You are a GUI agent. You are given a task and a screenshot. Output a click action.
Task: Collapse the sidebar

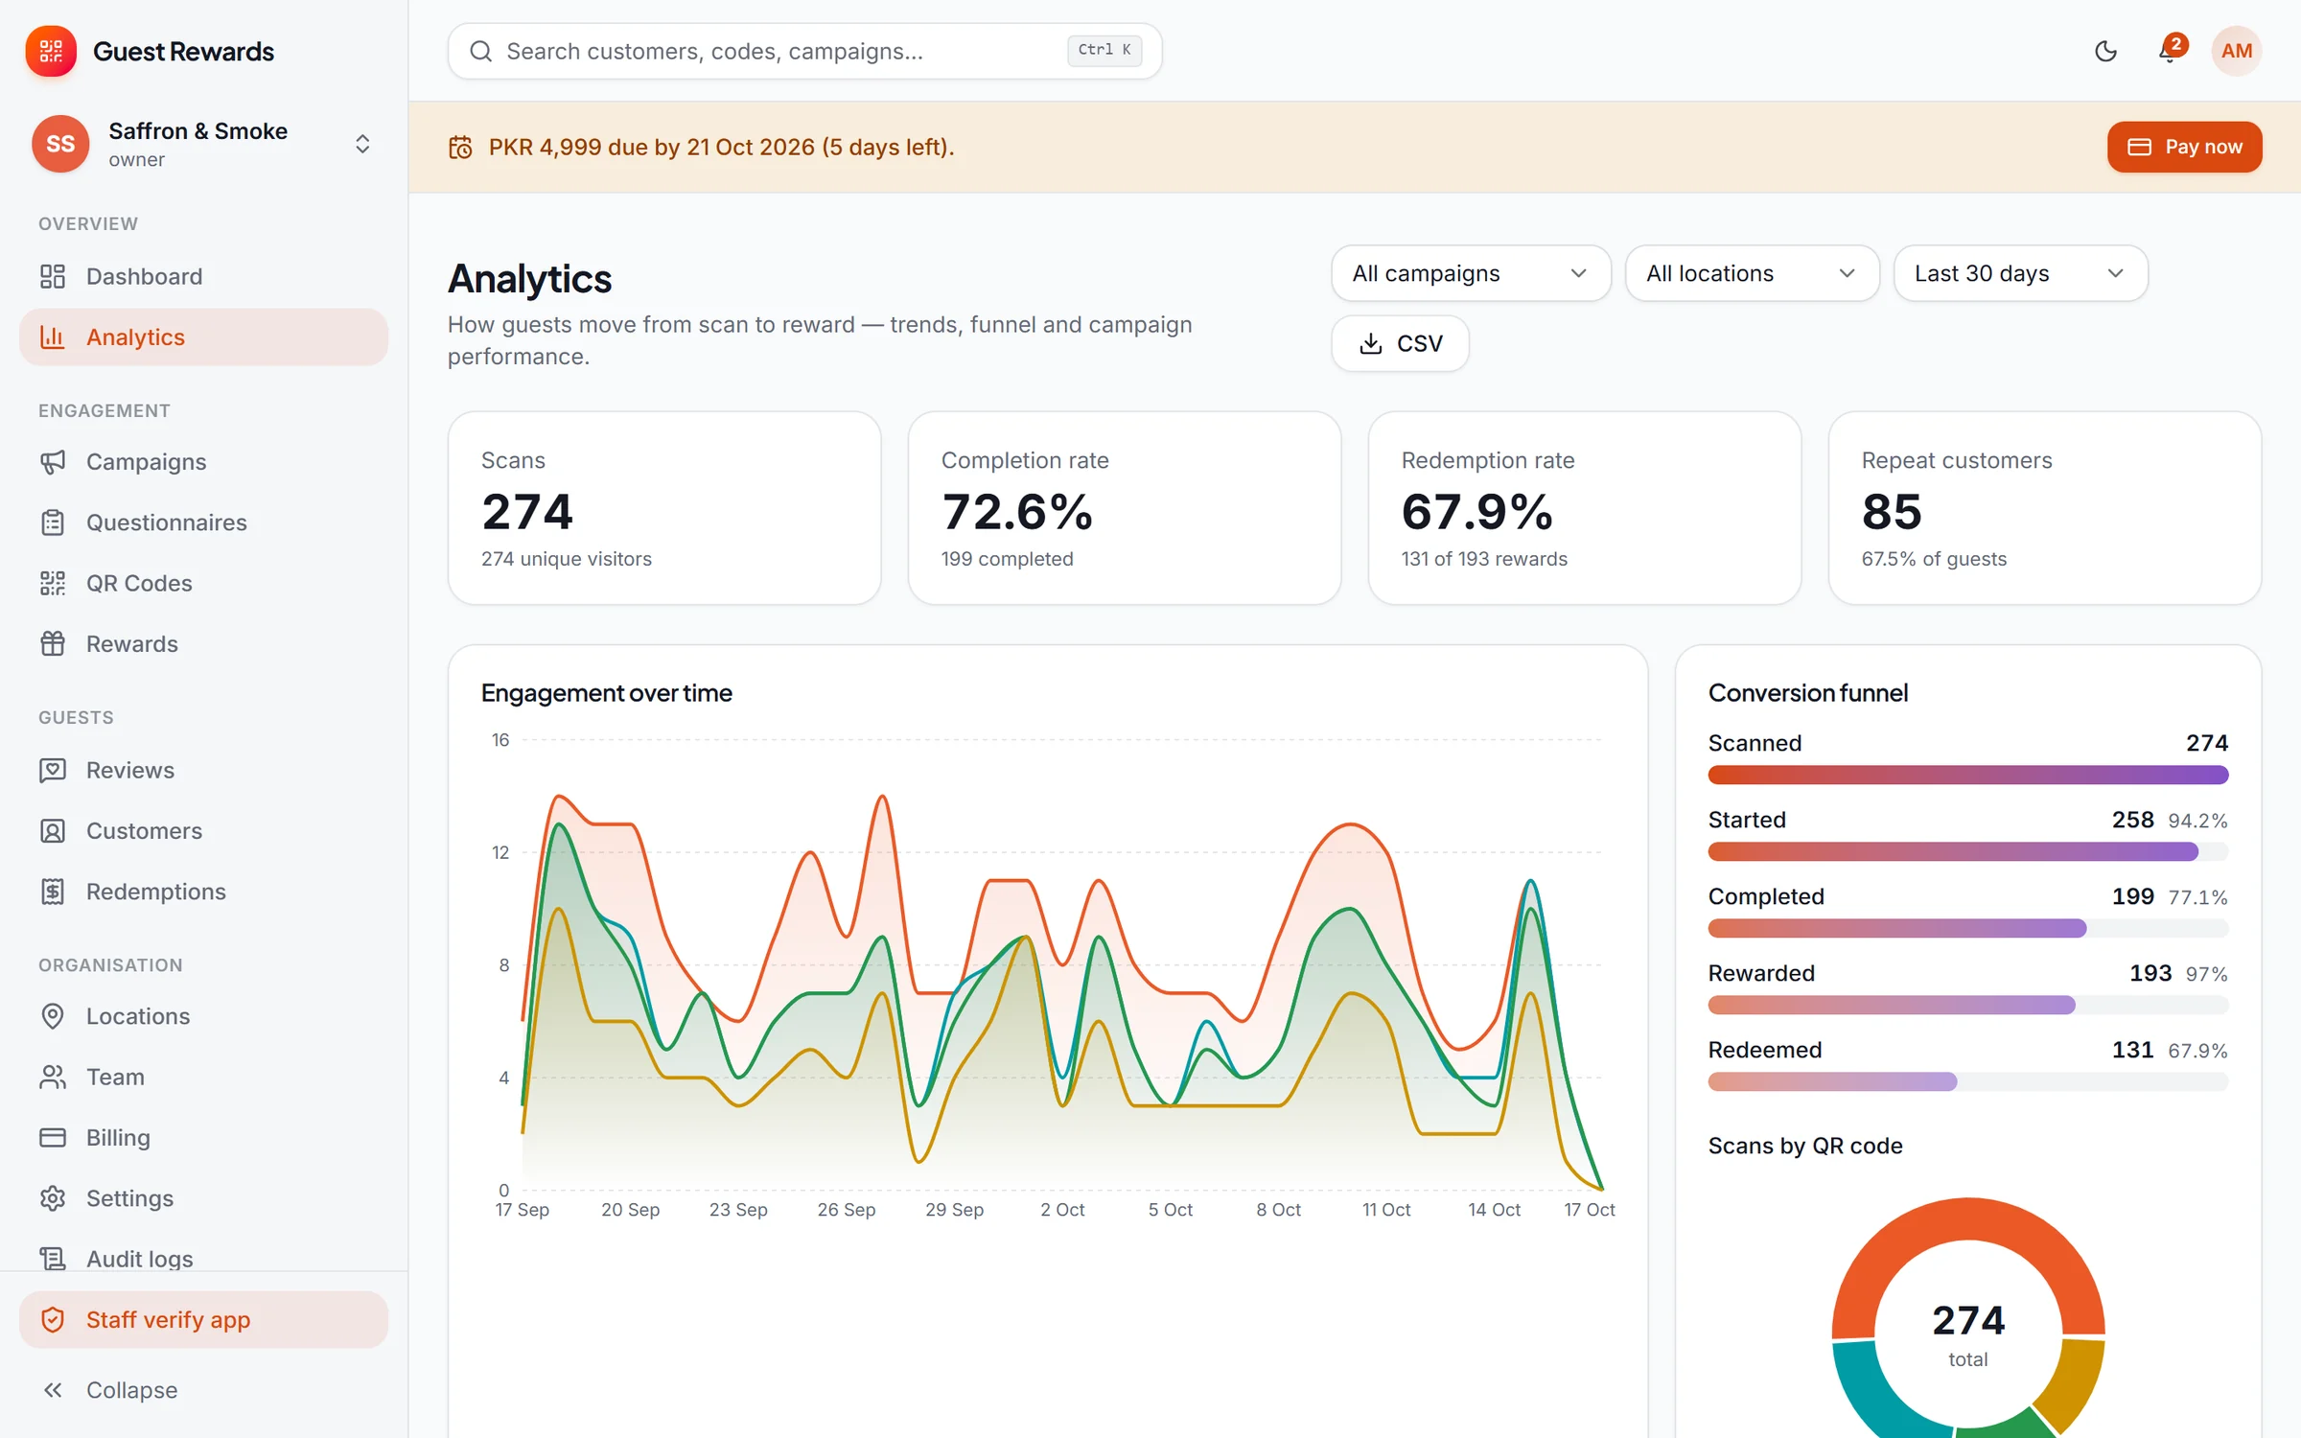click(203, 1390)
